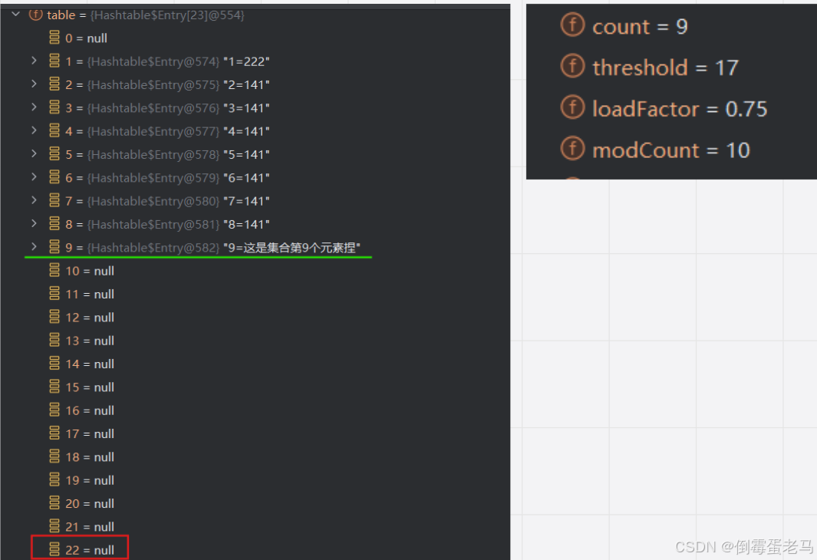
Task: Expand the entry 5=141 node
Action: click(x=34, y=153)
